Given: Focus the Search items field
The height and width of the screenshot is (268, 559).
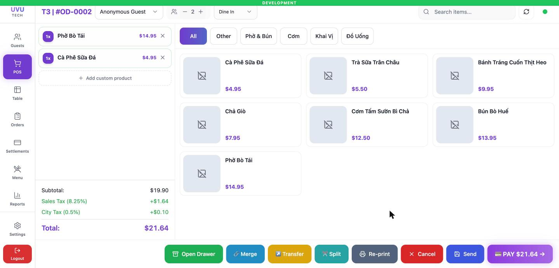Looking at the screenshot, I should (x=467, y=12).
